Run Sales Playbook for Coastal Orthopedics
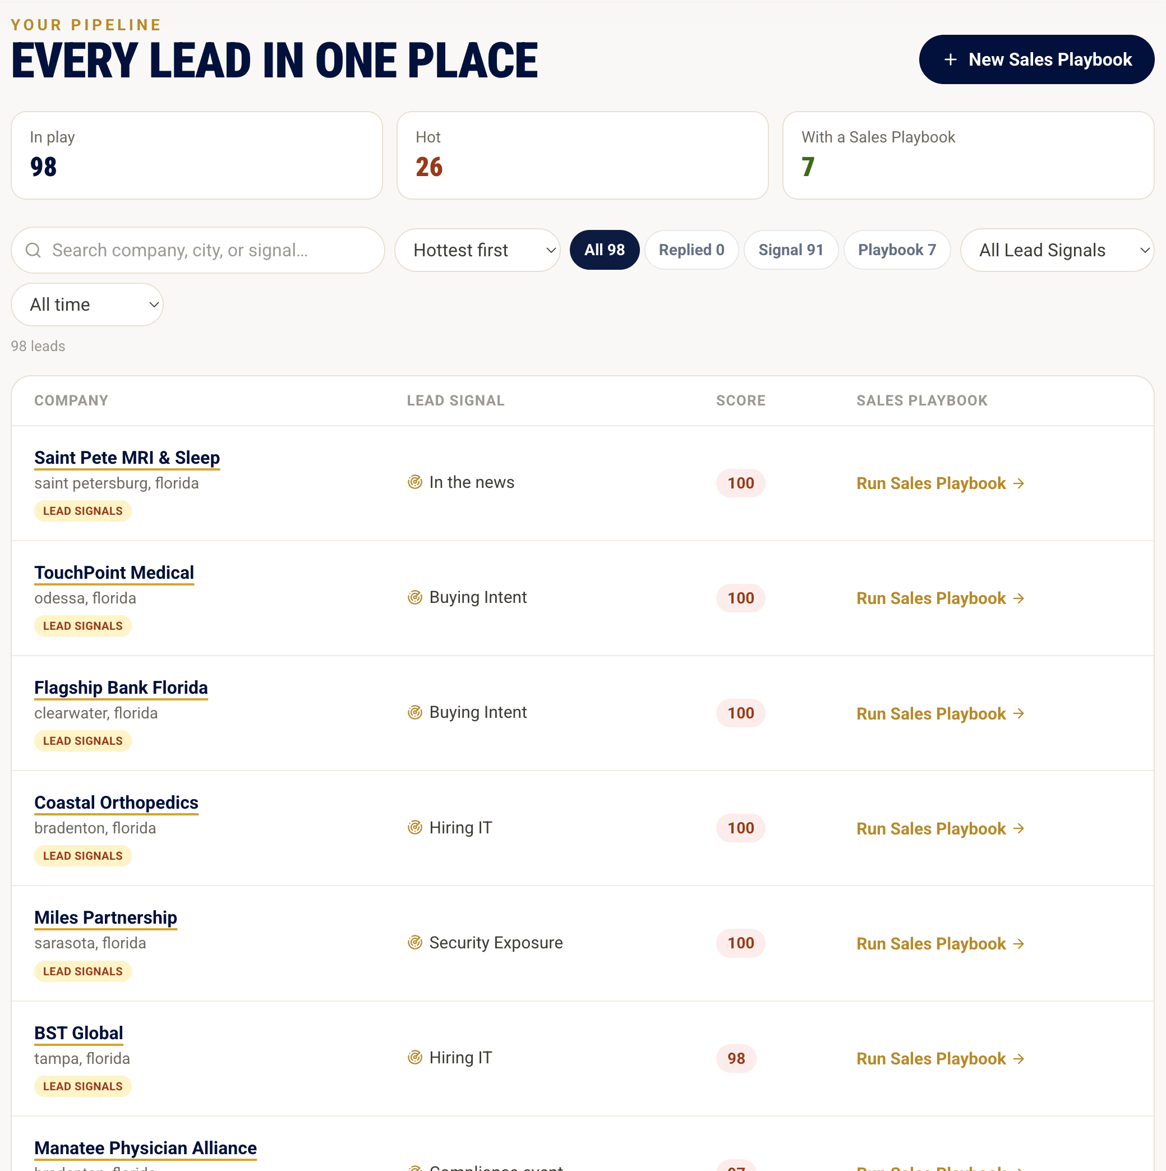Screen dimensions: 1166x1171 (x=941, y=828)
